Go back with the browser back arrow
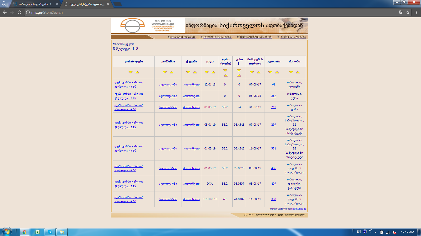The image size is (421, 236). (5, 12)
